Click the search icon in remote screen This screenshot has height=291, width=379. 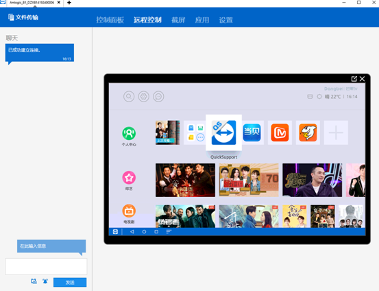[129, 96]
